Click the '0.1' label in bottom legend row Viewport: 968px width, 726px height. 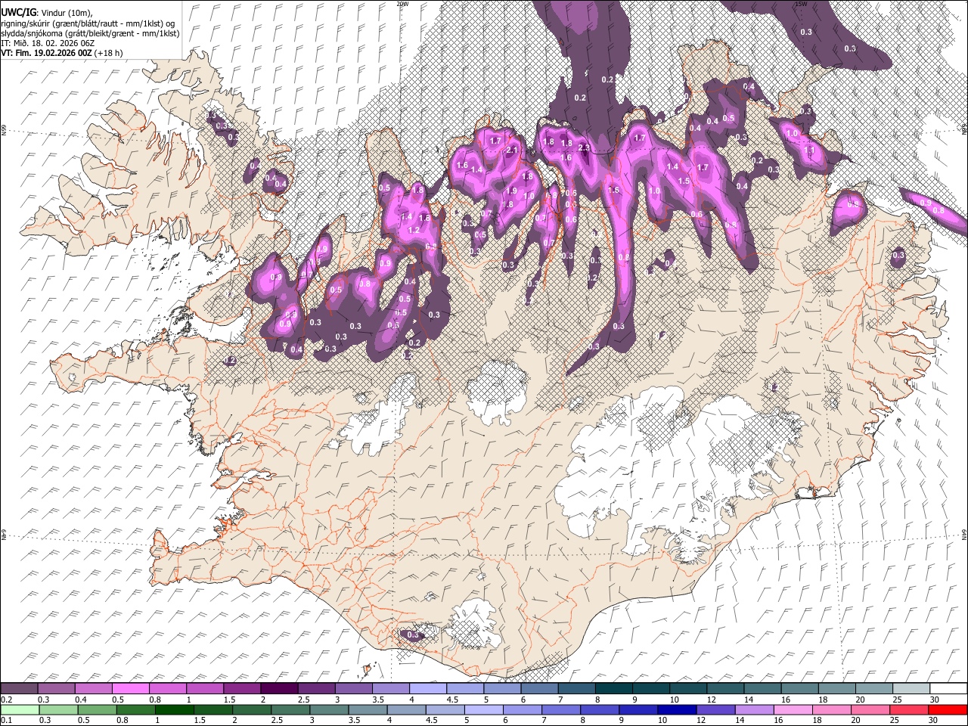point(8,720)
